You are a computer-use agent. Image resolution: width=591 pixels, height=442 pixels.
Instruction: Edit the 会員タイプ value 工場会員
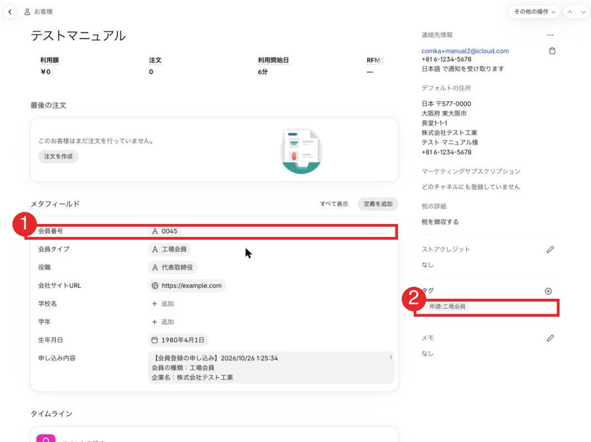(169, 250)
